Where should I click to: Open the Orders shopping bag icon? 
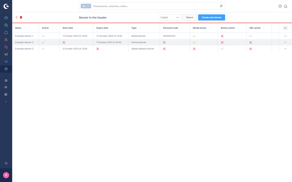click(6, 32)
